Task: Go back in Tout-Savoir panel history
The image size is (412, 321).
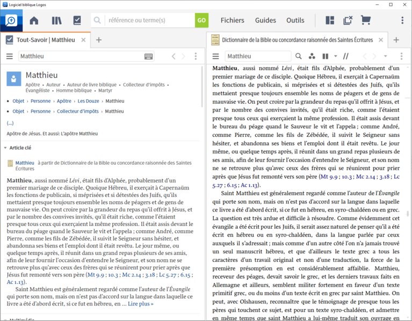Action: [174, 56]
